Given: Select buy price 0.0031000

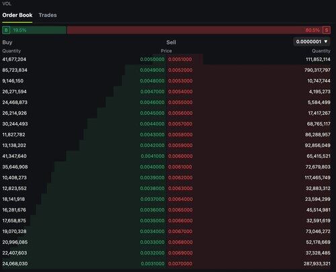Looking at the screenshot, I should [x=153, y=263].
